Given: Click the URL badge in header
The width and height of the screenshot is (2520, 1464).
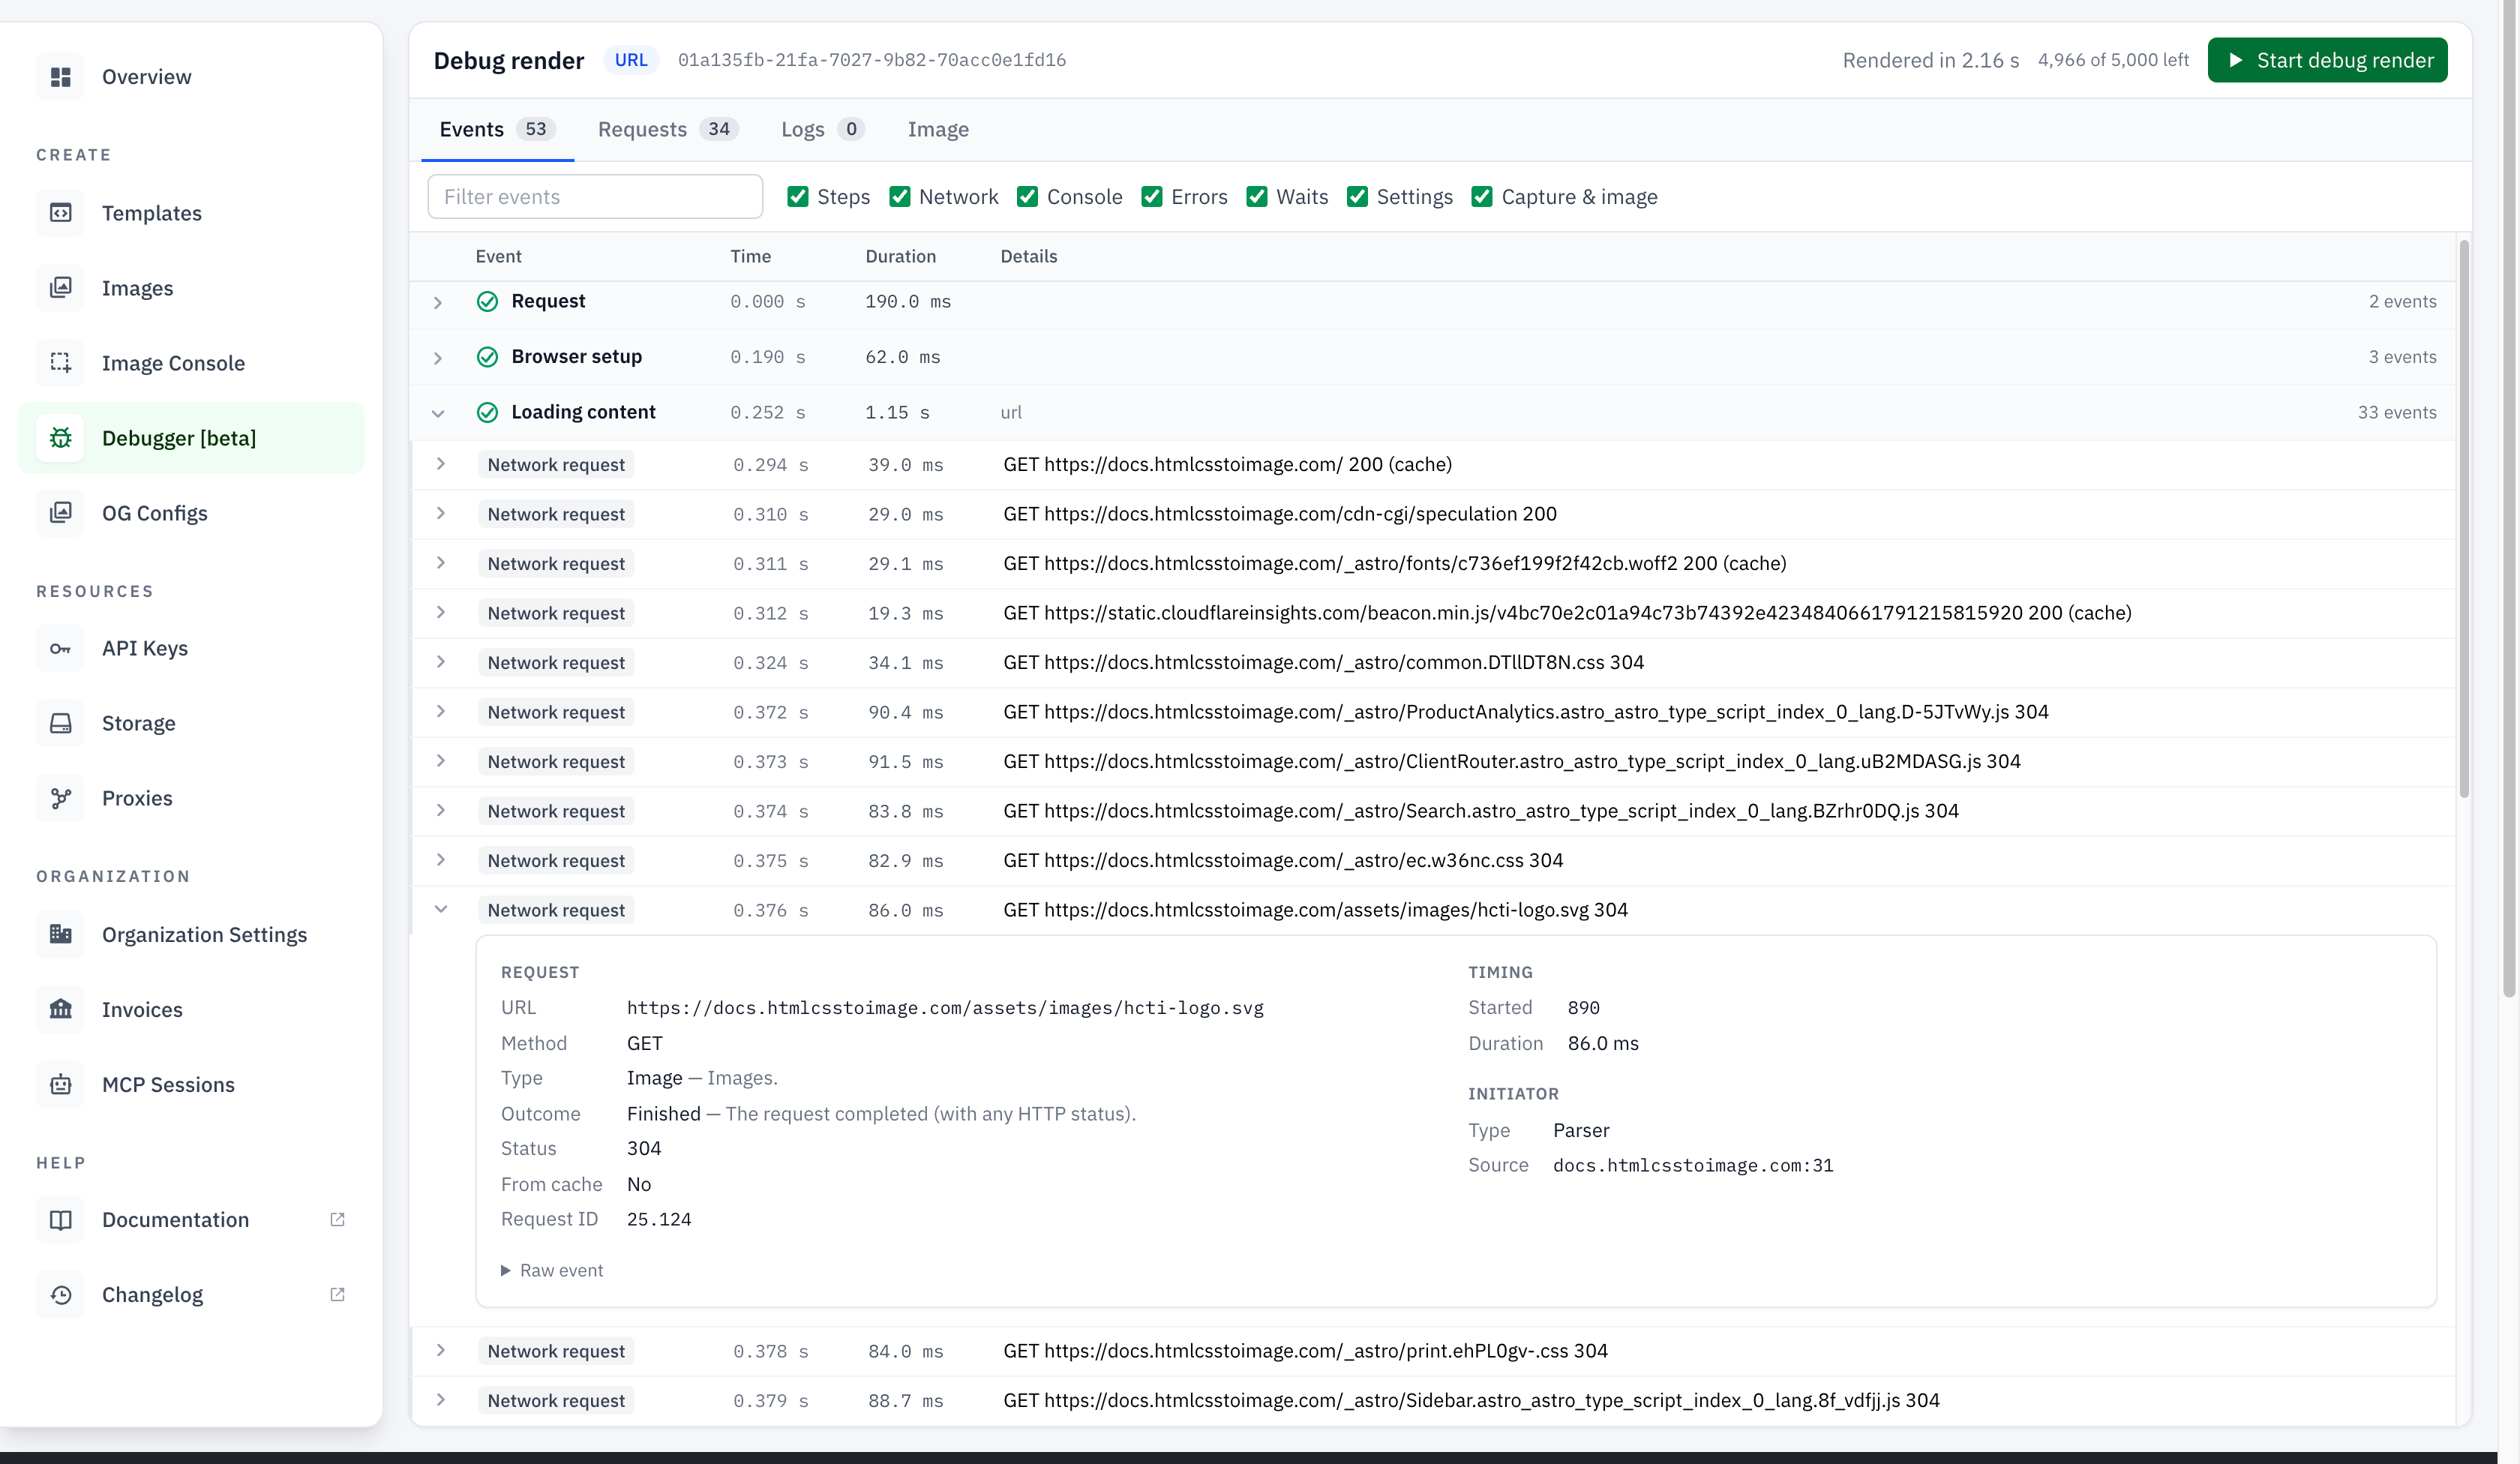Looking at the screenshot, I should (x=631, y=60).
